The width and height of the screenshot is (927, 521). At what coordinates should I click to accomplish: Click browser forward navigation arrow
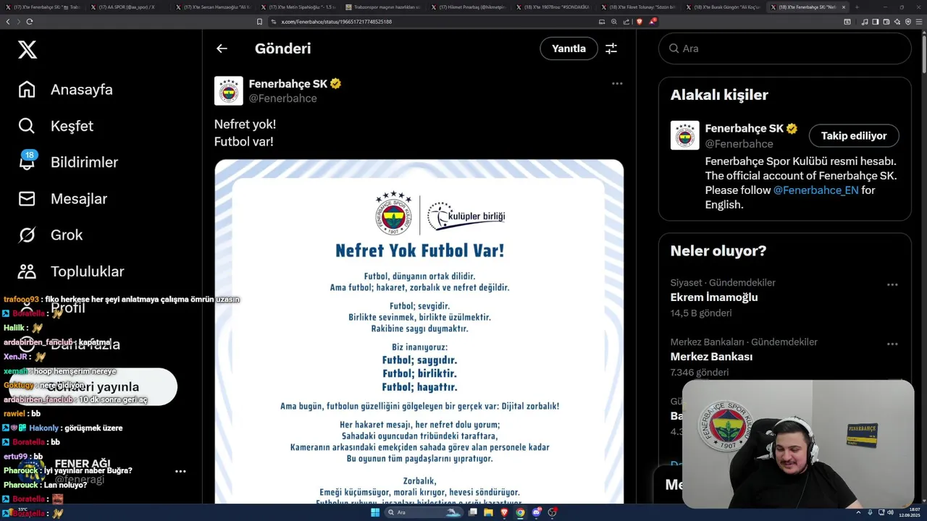(19, 22)
